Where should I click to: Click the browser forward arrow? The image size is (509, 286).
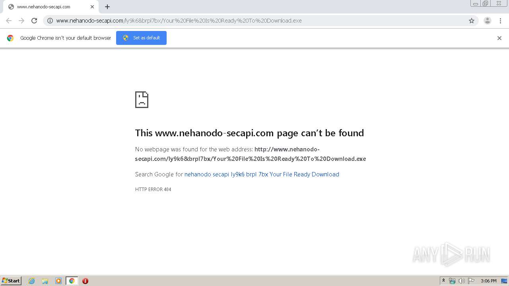[21, 21]
